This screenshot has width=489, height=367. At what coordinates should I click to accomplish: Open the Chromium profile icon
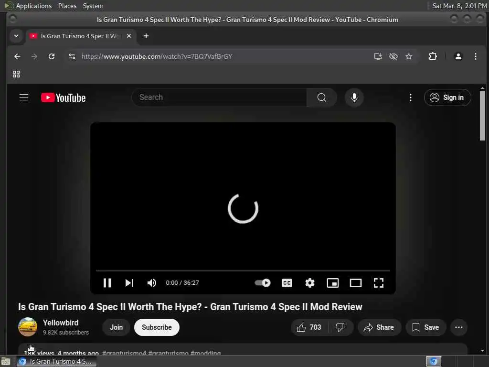click(458, 56)
